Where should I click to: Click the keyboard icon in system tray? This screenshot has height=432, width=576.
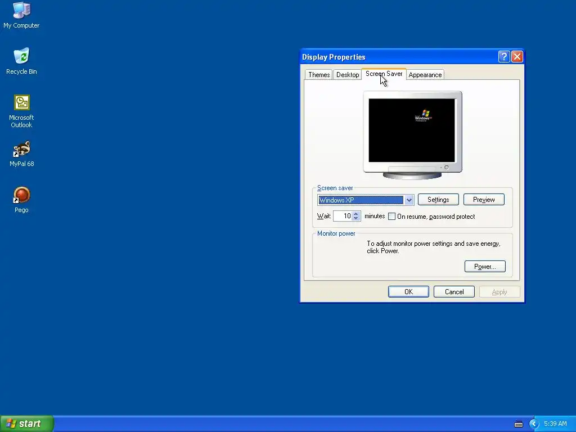pos(518,424)
